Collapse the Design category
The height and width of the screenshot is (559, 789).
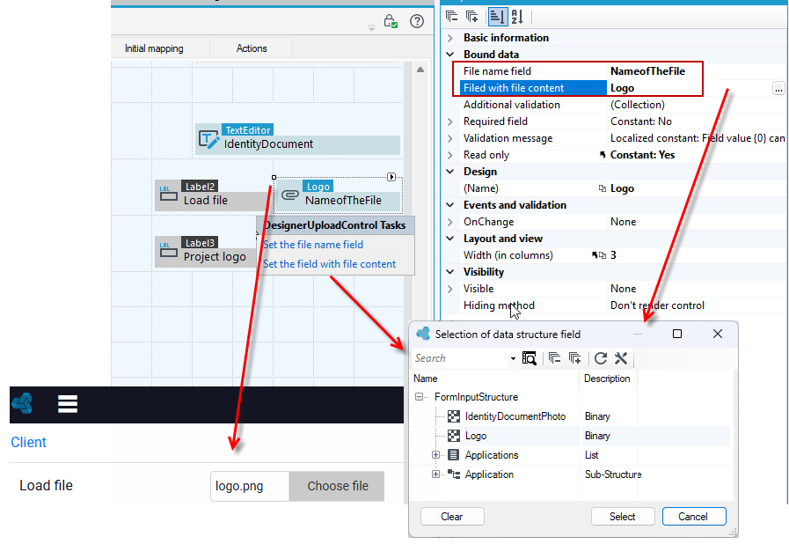450,172
